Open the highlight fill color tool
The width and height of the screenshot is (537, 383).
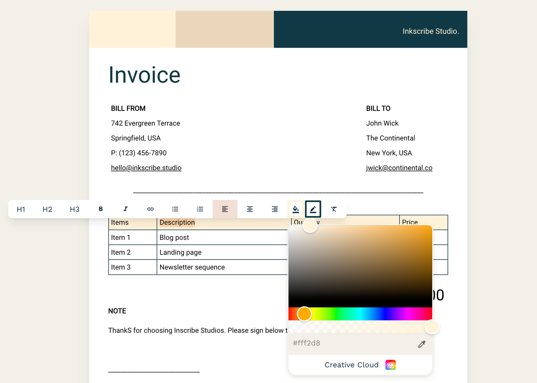pyautogui.click(x=296, y=209)
